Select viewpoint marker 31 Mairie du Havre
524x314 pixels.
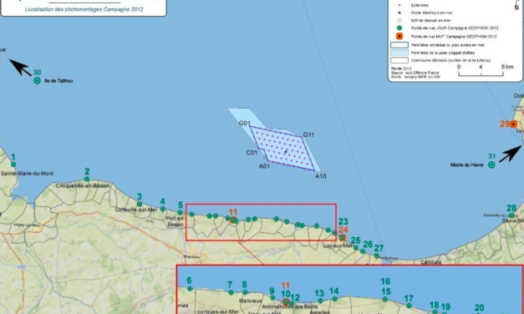(x=491, y=165)
